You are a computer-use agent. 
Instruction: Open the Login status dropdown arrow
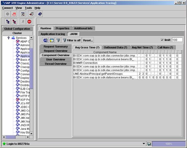point(144,144)
